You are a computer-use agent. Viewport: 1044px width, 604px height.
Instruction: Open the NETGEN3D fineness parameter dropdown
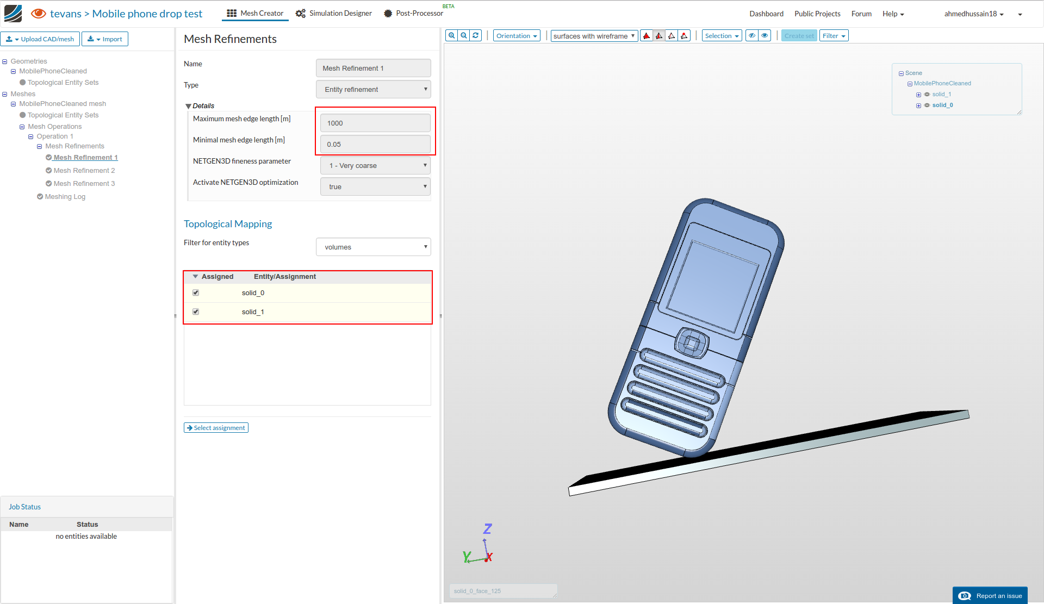point(375,165)
